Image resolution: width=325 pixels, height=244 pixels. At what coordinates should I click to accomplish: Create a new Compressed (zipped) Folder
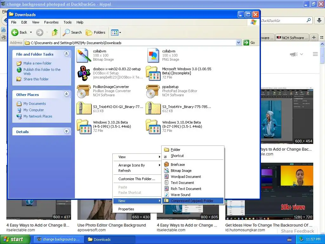pos(193,201)
